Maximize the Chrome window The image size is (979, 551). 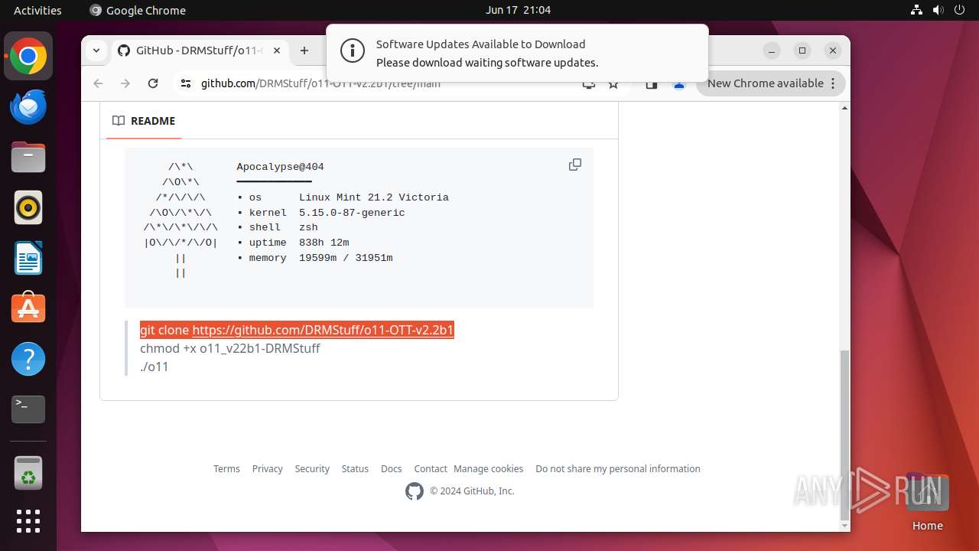click(802, 51)
